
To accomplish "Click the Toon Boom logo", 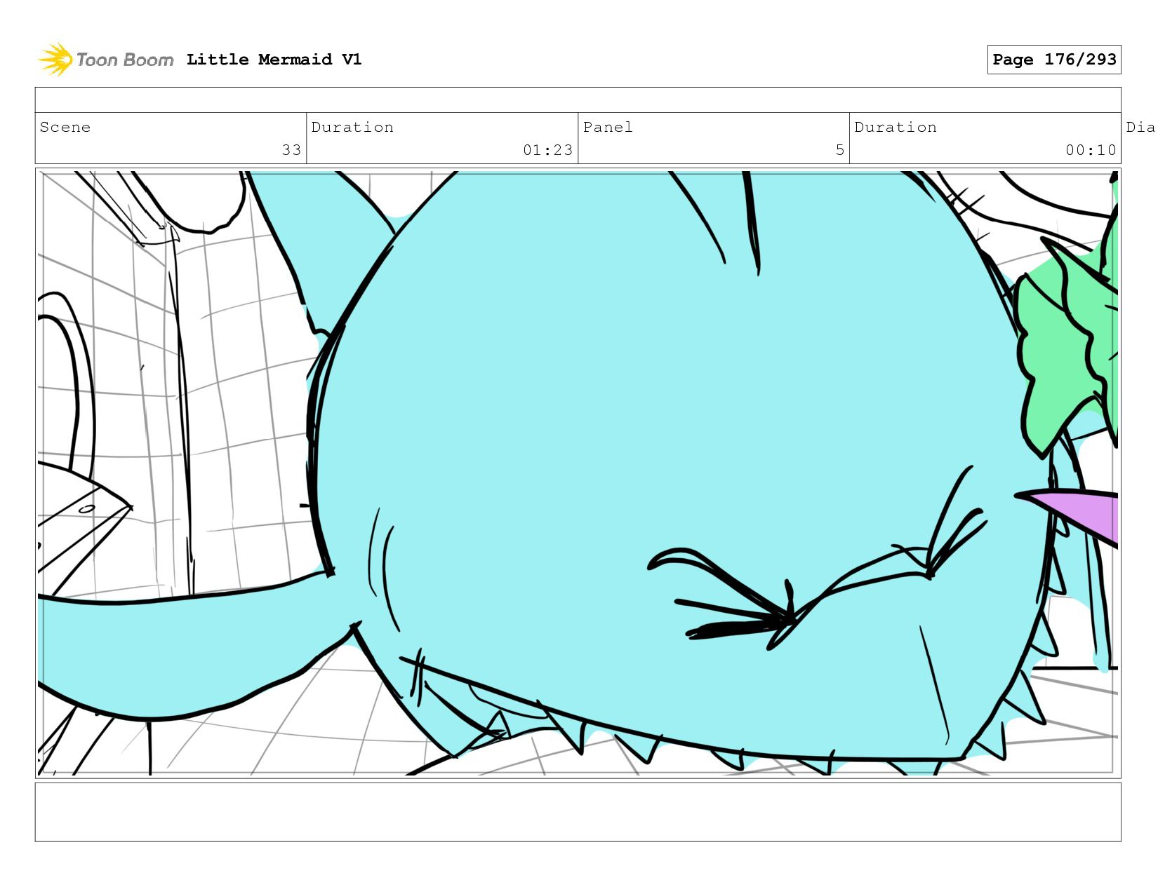I will coord(105,60).
